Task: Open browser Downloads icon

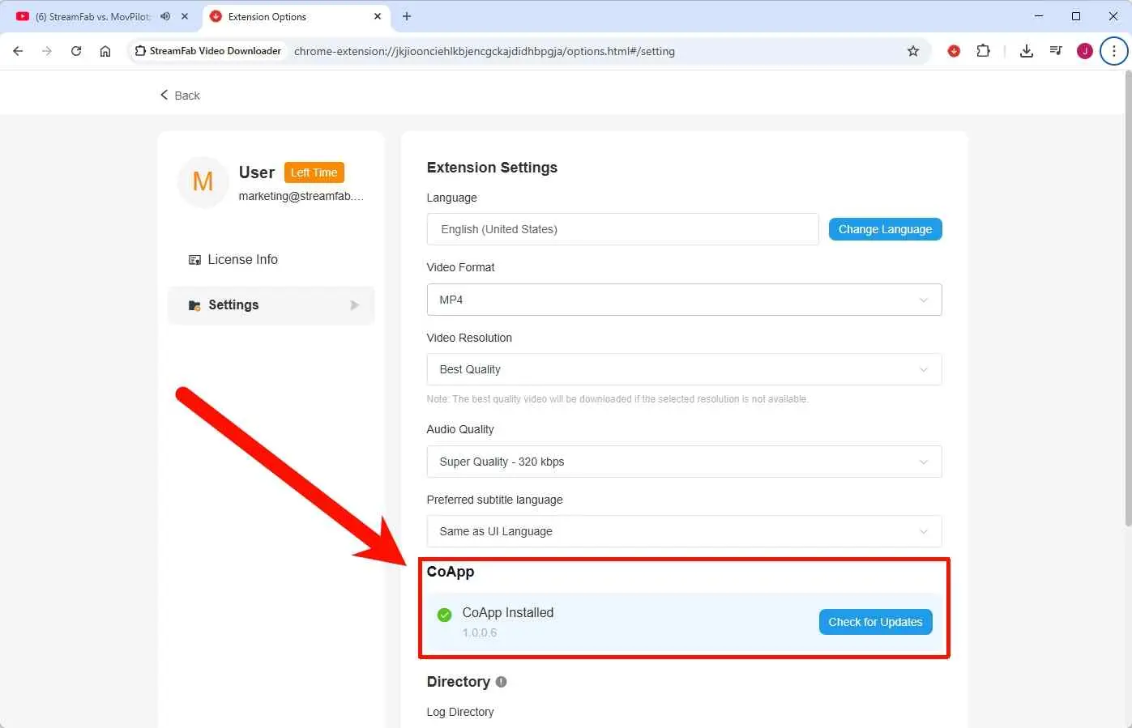Action: (1027, 51)
